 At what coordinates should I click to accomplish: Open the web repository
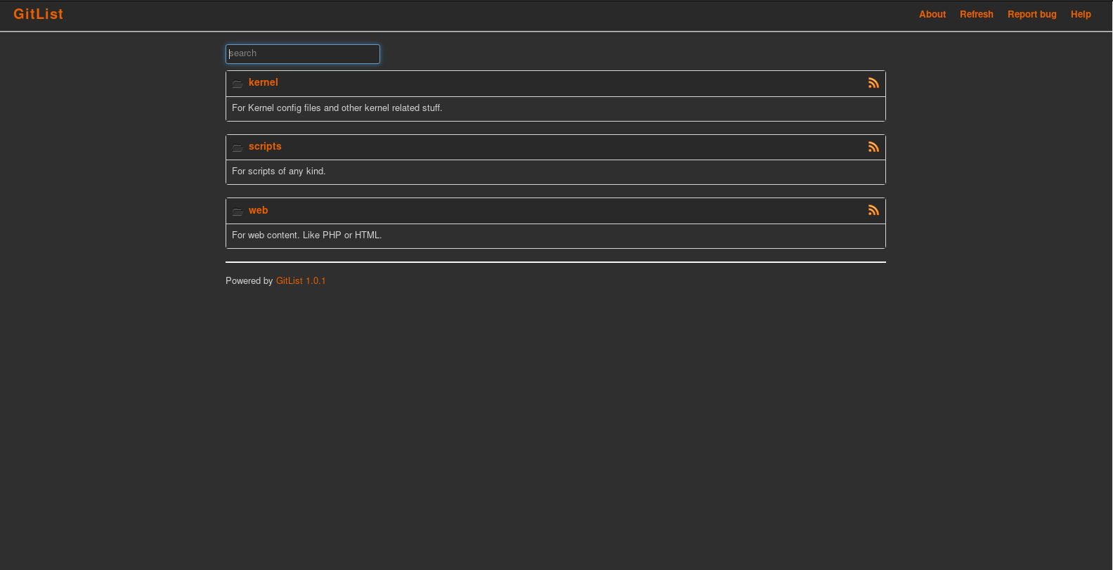(258, 210)
